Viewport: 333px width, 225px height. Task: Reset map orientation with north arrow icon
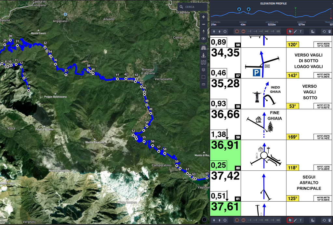(x=203, y=31)
